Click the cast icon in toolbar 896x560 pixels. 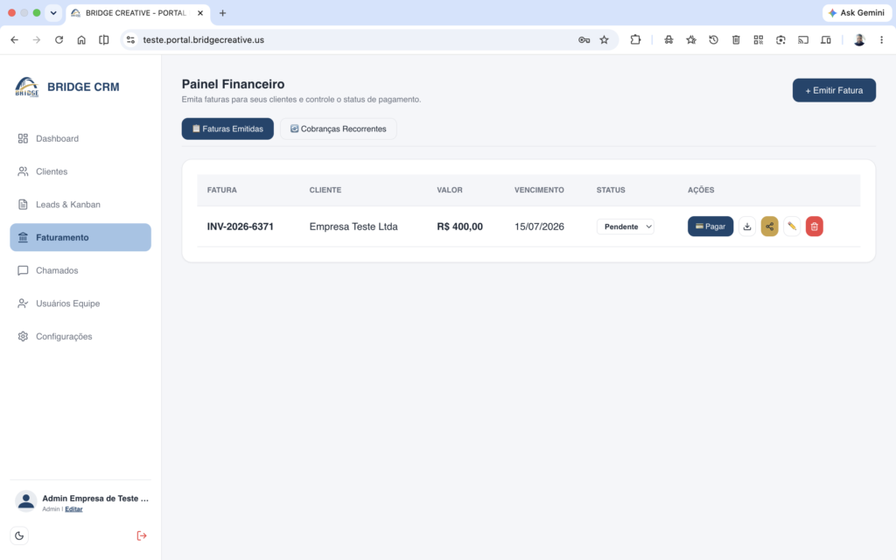pos(803,40)
